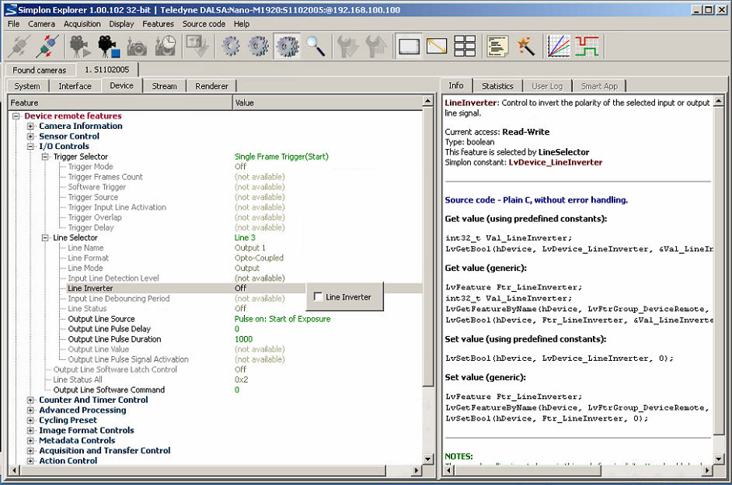Click the stop acquisition camera icon
The width and height of the screenshot is (732, 485).
click(x=109, y=47)
